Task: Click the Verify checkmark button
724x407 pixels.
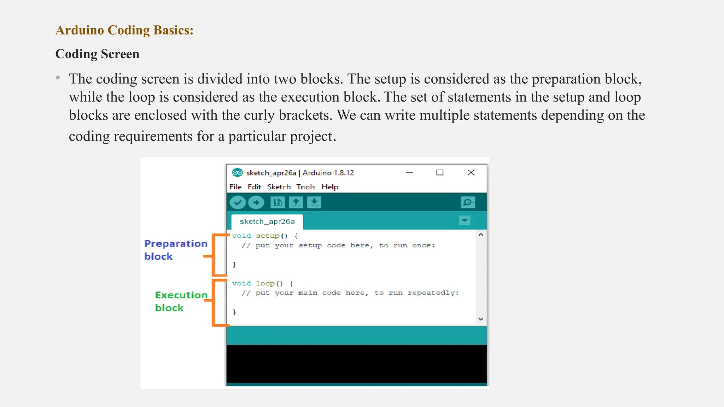Action: click(x=238, y=202)
